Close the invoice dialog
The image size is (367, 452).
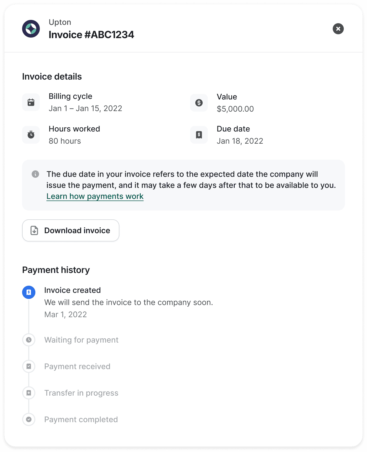pos(338,29)
